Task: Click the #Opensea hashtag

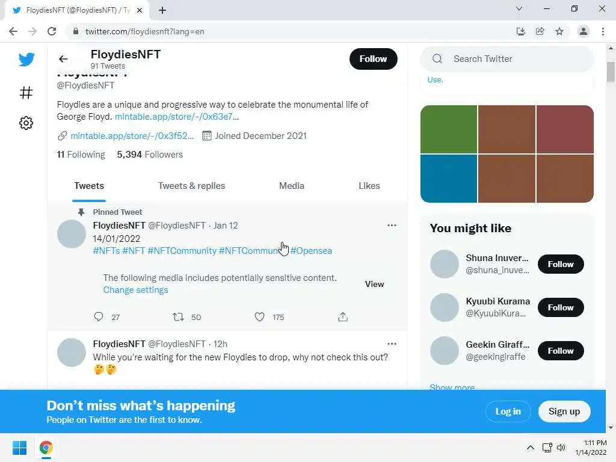Action: pos(311,251)
